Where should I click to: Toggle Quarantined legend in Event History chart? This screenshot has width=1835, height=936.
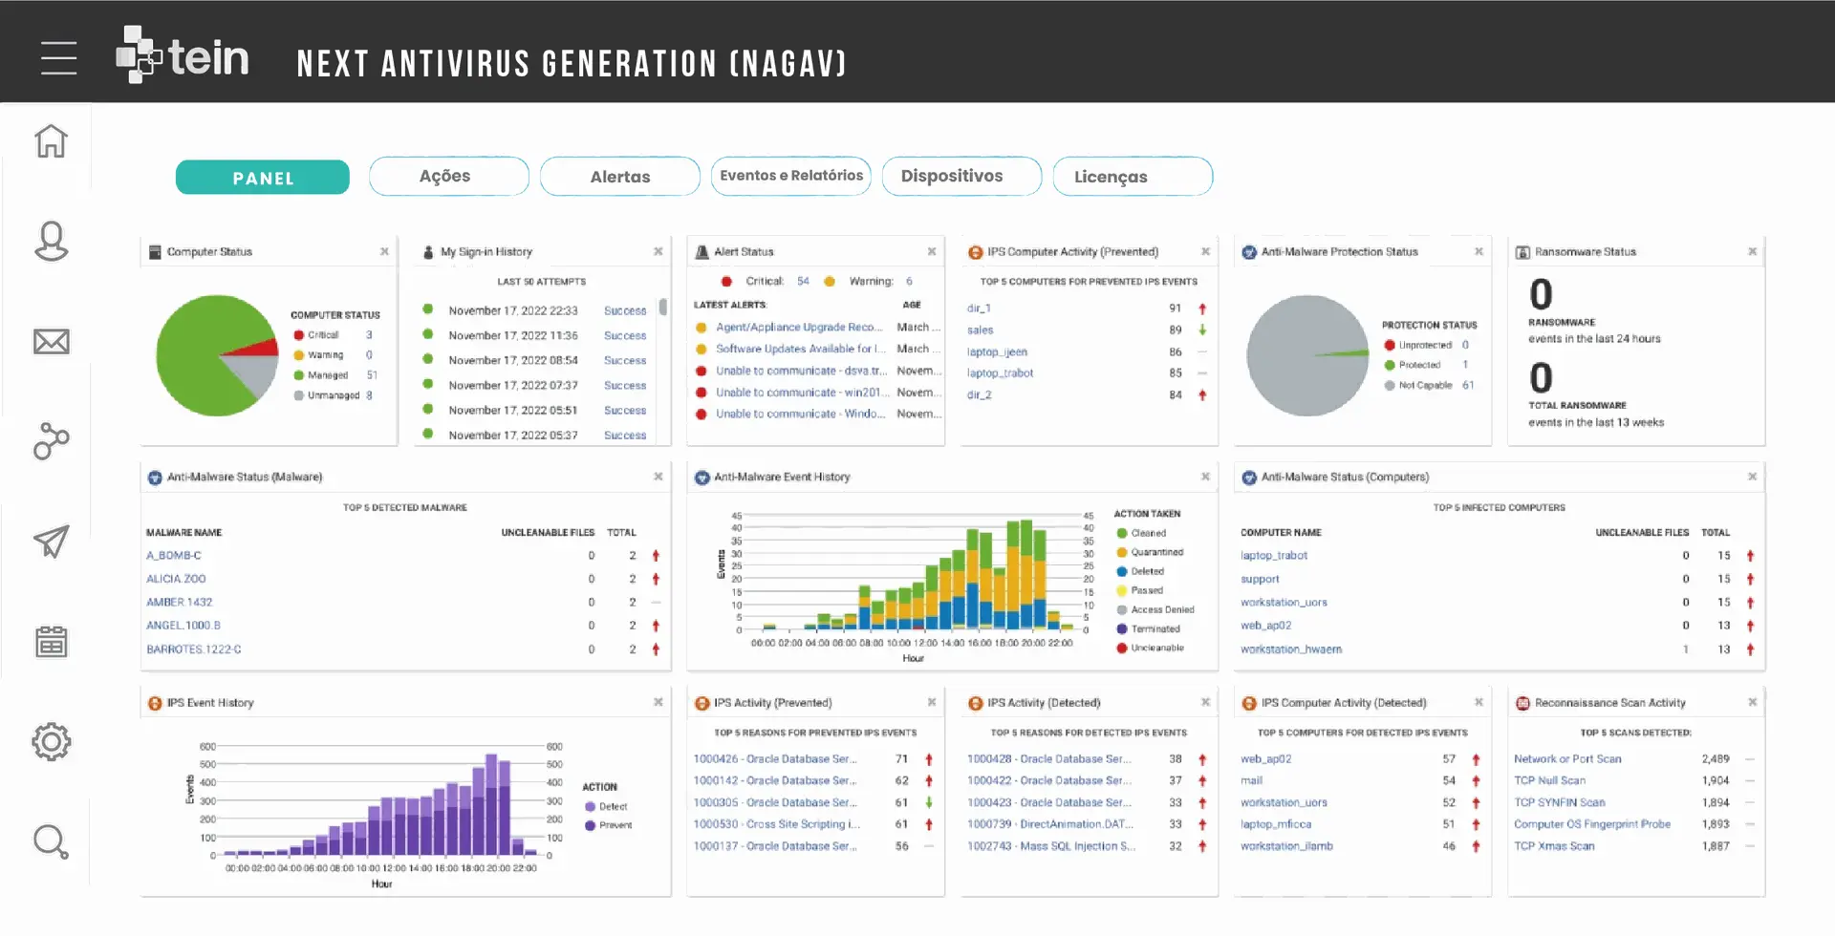coord(1156,553)
